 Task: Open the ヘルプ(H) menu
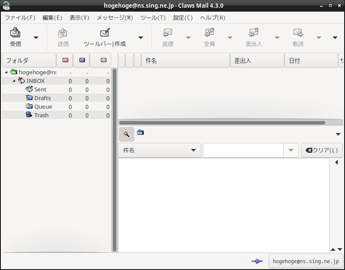[x=212, y=18]
